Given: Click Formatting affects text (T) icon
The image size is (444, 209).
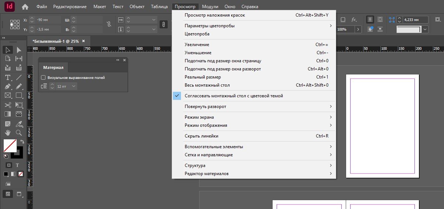Looking at the screenshot, I should click(x=17, y=165).
